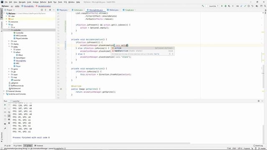Open NPCController class in Project tree
Viewport: 267px width, 150px height.
(21, 35)
